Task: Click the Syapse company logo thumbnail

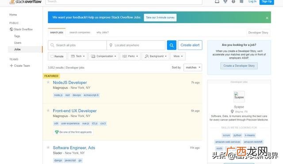Action: tap(239, 96)
